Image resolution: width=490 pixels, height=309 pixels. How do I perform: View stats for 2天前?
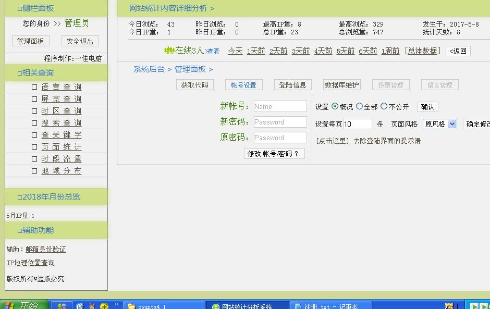[x=278, y=51]
